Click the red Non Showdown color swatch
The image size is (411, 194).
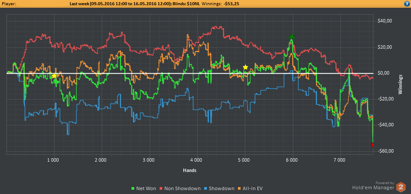pos(162,188)
